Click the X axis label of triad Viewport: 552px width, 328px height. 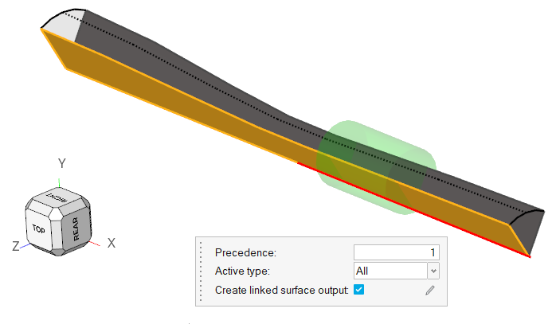(x=112, y=243)
